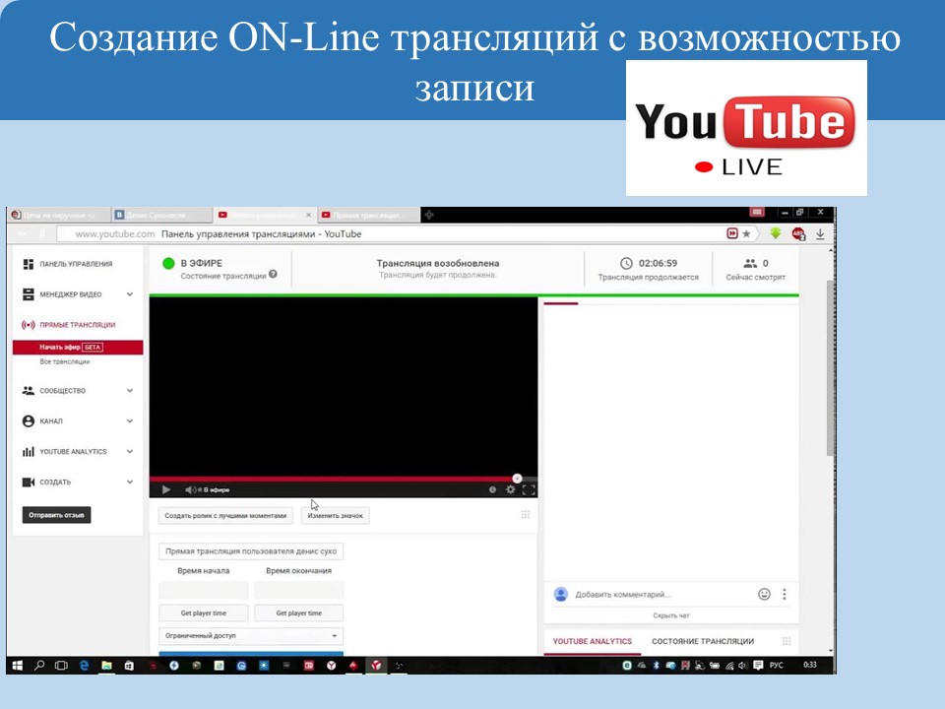This screenshot has width=945, height=709.
Task: Click the browser address bar
Action: click(392, 234)
